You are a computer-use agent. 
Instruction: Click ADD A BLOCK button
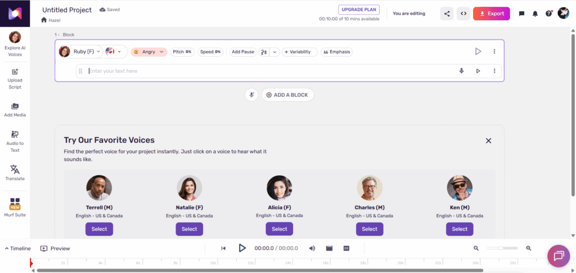287,95
